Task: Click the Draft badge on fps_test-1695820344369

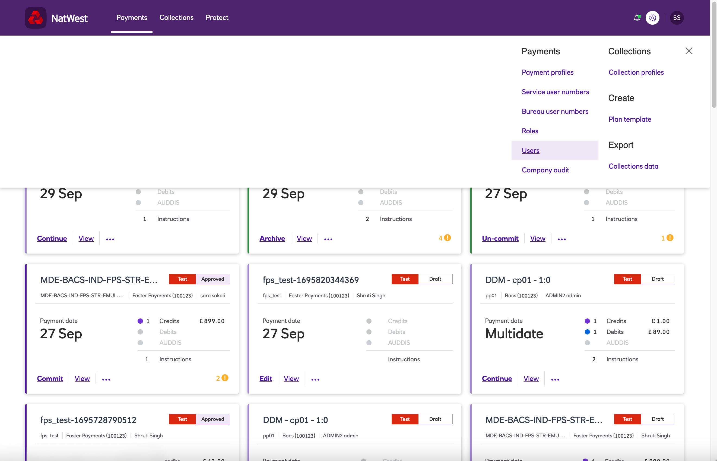Action: 435,279
